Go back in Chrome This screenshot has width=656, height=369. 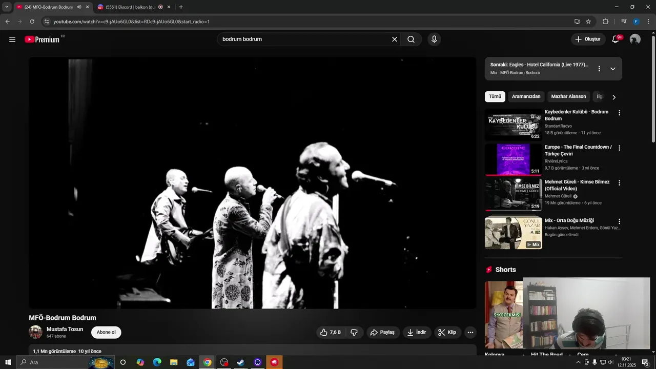click(7, 22)
